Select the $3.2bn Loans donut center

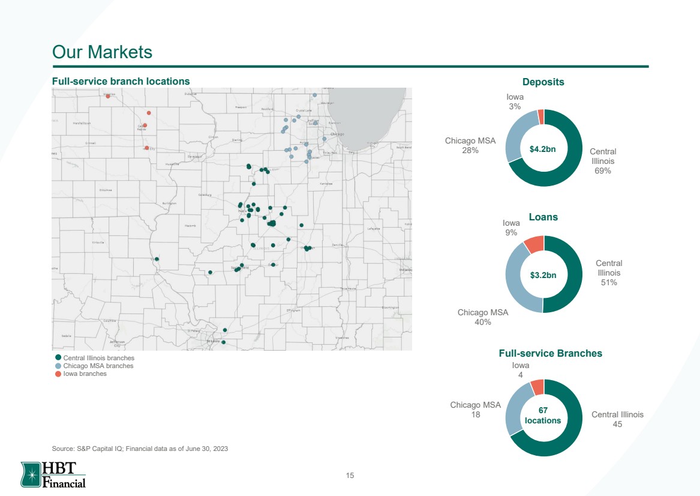[543, 275]
